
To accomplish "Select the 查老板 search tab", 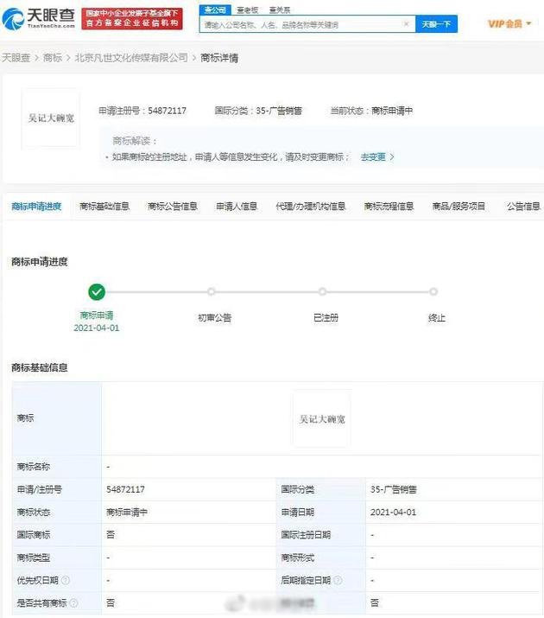I will point(248,10).
